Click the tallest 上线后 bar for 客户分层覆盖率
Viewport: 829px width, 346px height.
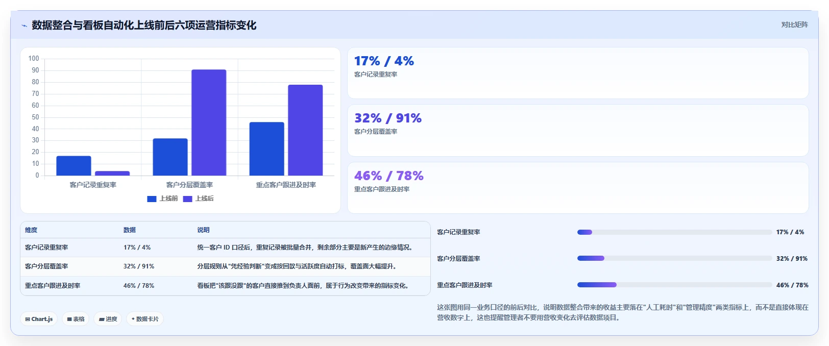[209, 122]
